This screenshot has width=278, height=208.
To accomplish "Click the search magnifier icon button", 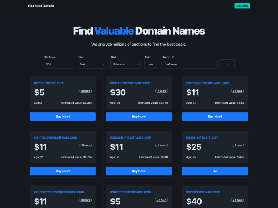I will coord(228,64).
